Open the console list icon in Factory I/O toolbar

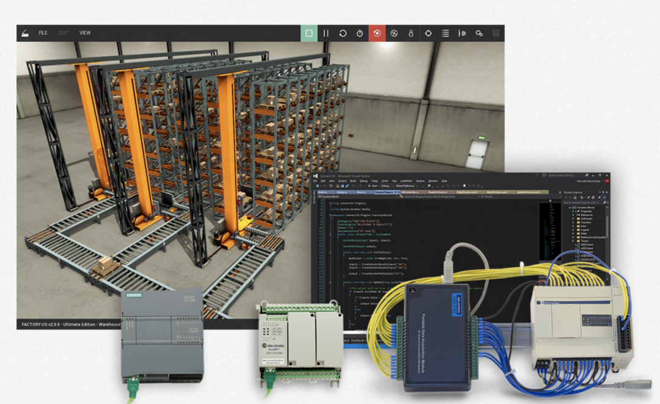445,34
